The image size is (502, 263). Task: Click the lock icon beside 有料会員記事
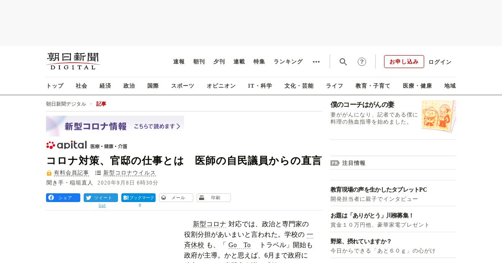pos(49,173)
